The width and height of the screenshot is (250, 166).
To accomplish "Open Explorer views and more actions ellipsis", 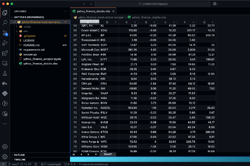I will point(65,11).
